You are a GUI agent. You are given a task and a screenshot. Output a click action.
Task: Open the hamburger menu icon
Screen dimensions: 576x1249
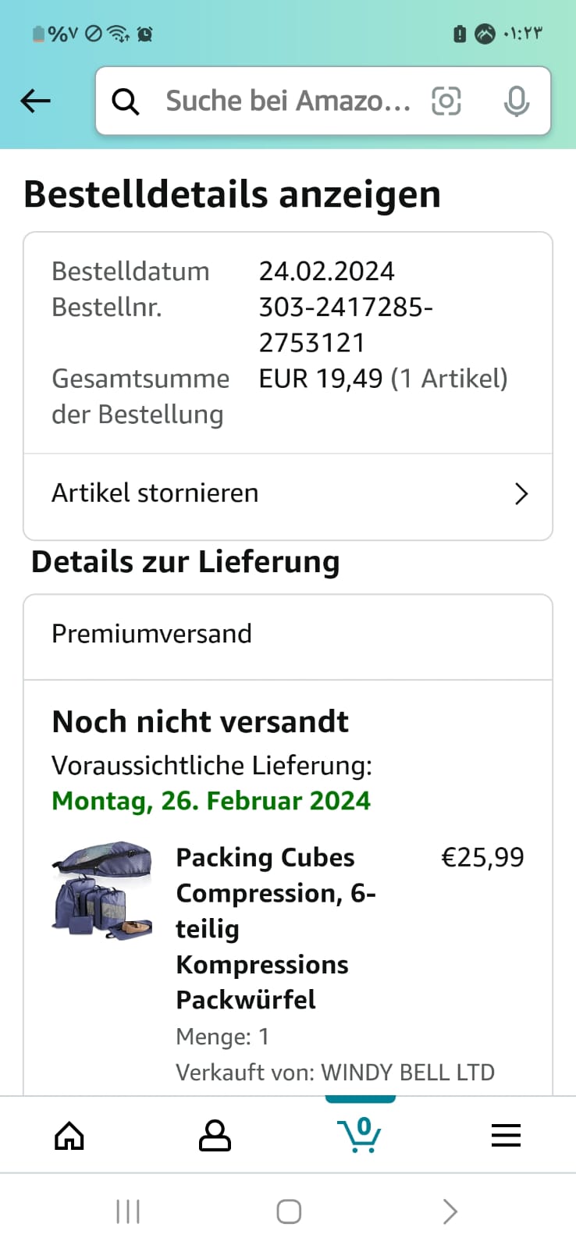click(x=506, y=1136)
